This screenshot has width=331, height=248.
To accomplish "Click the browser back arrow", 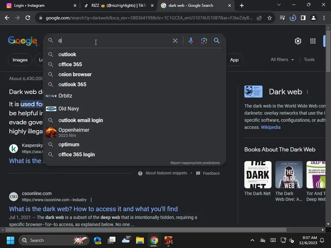I will [x=7, y=18].
